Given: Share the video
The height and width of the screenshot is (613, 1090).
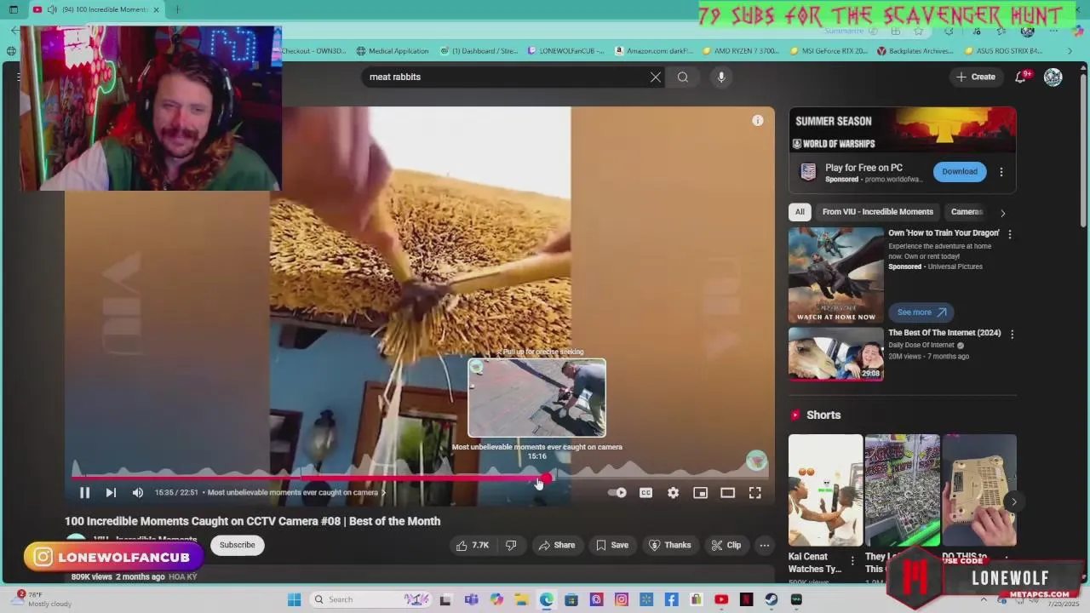Looking at the screenshot, I should (557, 545).
